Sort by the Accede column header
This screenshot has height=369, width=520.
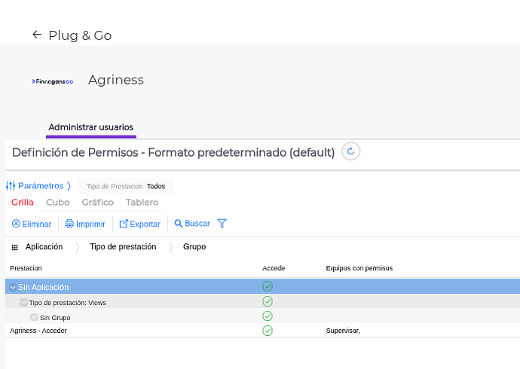tap(274, 268)
